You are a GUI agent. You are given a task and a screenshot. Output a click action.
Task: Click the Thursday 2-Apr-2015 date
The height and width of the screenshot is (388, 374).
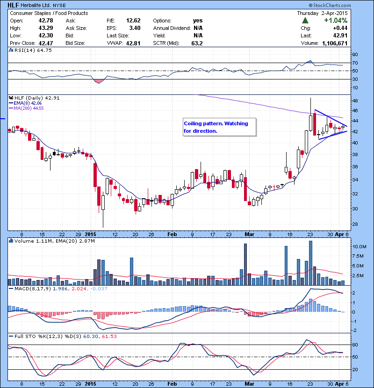point(322,13)
